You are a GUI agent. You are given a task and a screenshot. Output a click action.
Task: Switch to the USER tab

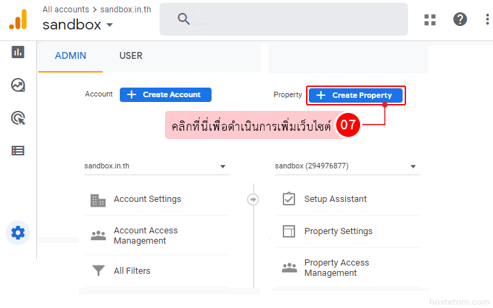[x=131, y=56]
